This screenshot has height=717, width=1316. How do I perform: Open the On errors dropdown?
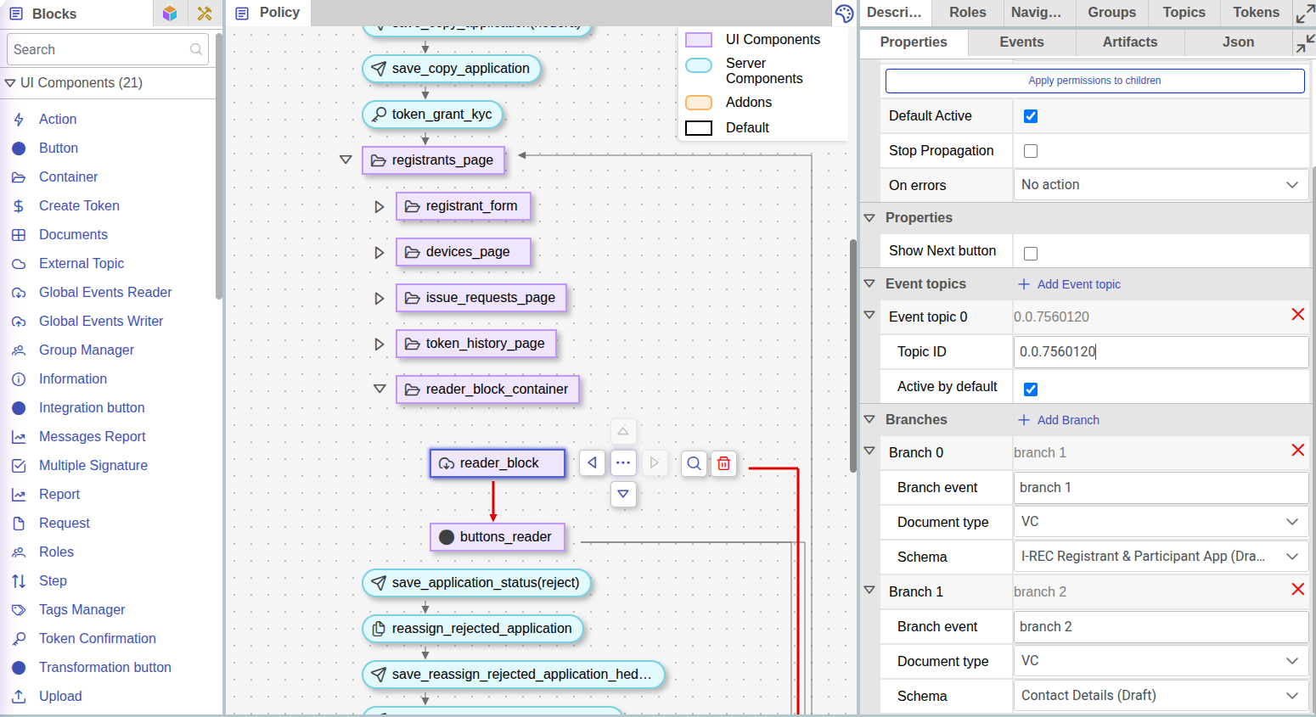(x=1160, y=185)
